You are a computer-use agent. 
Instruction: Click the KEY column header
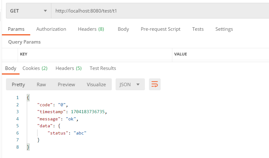[24, 54]
